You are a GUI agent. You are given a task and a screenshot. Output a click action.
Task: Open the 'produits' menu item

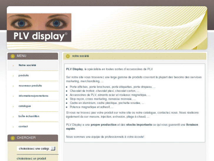[x=24, y=75]
